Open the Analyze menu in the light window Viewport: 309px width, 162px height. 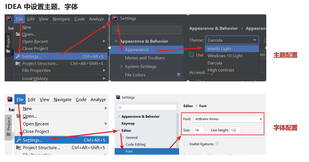[x=98, y=100]
